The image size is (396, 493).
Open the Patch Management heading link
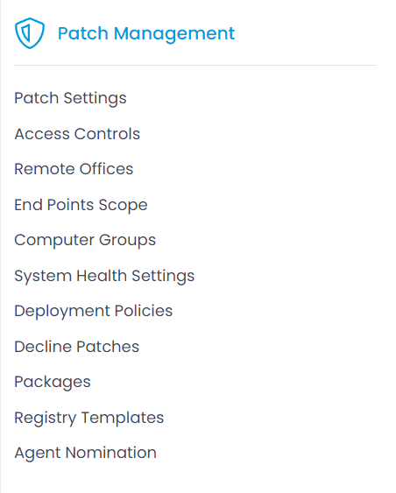tap(146, 33)
